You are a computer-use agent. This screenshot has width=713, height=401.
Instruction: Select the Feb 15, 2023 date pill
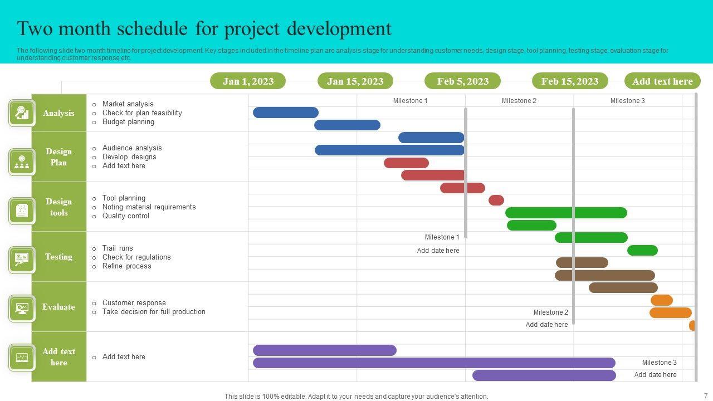pyautogui.click(x=570, y=81)
